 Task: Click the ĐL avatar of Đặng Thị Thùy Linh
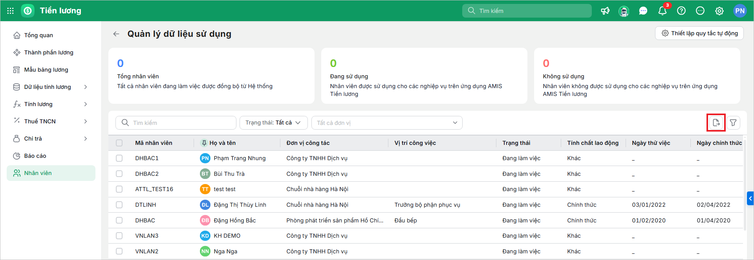pos(205,205)
